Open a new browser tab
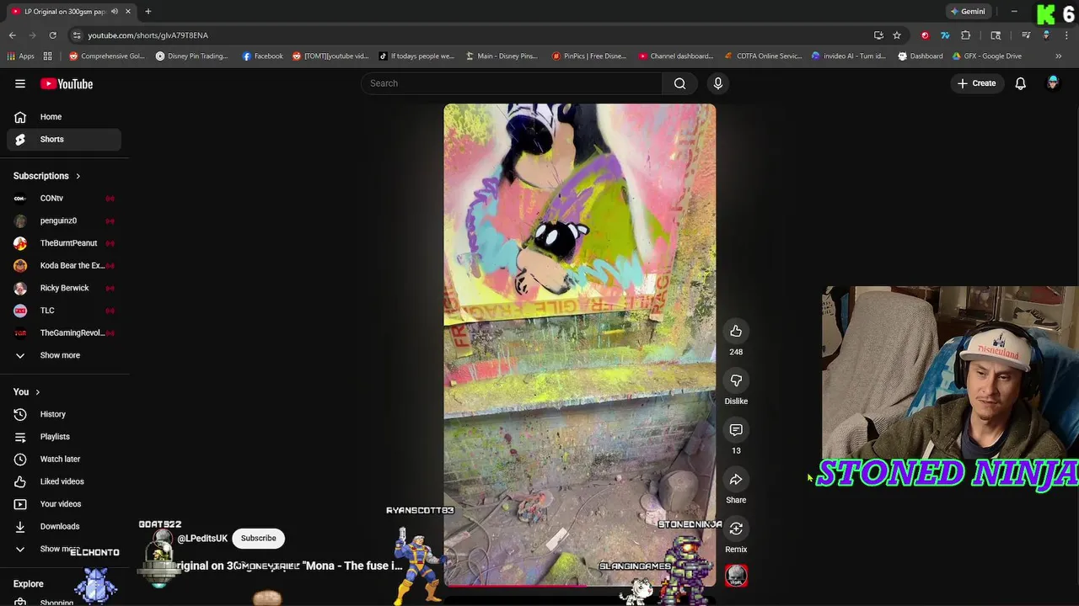 point(148,12)
